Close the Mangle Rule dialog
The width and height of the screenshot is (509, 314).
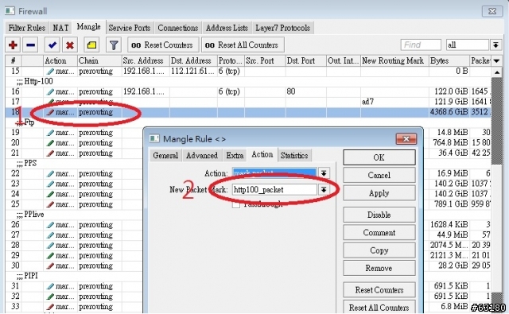tap(406, 139)
